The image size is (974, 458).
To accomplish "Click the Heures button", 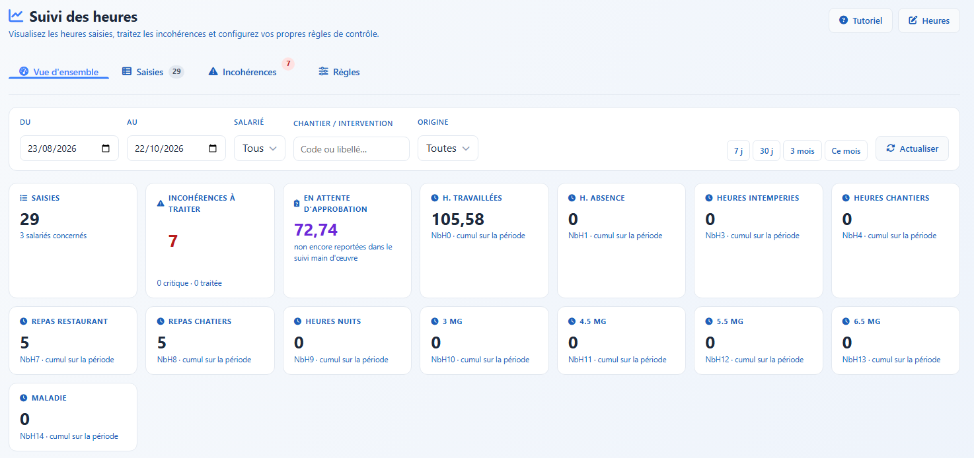I will pos(929,20).
